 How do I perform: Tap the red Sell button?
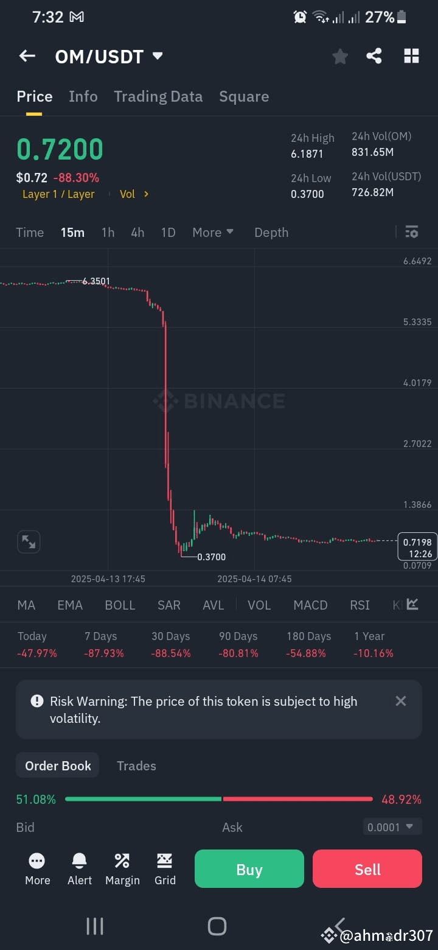coord(367,869)
